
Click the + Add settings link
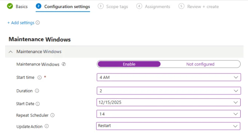tap(21, 23)
